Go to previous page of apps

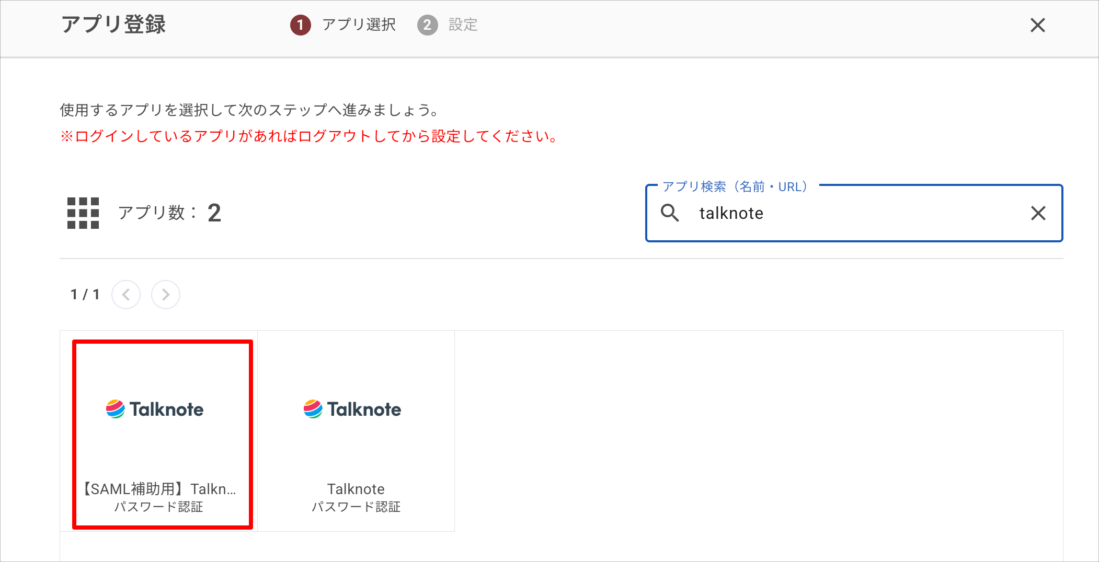coord(126,295)
